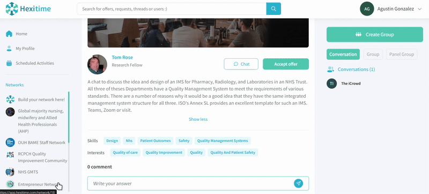The width and height of the screenshot is (429, 194).
Task: Open the AG user avatar
Action: tap(367, 9)
